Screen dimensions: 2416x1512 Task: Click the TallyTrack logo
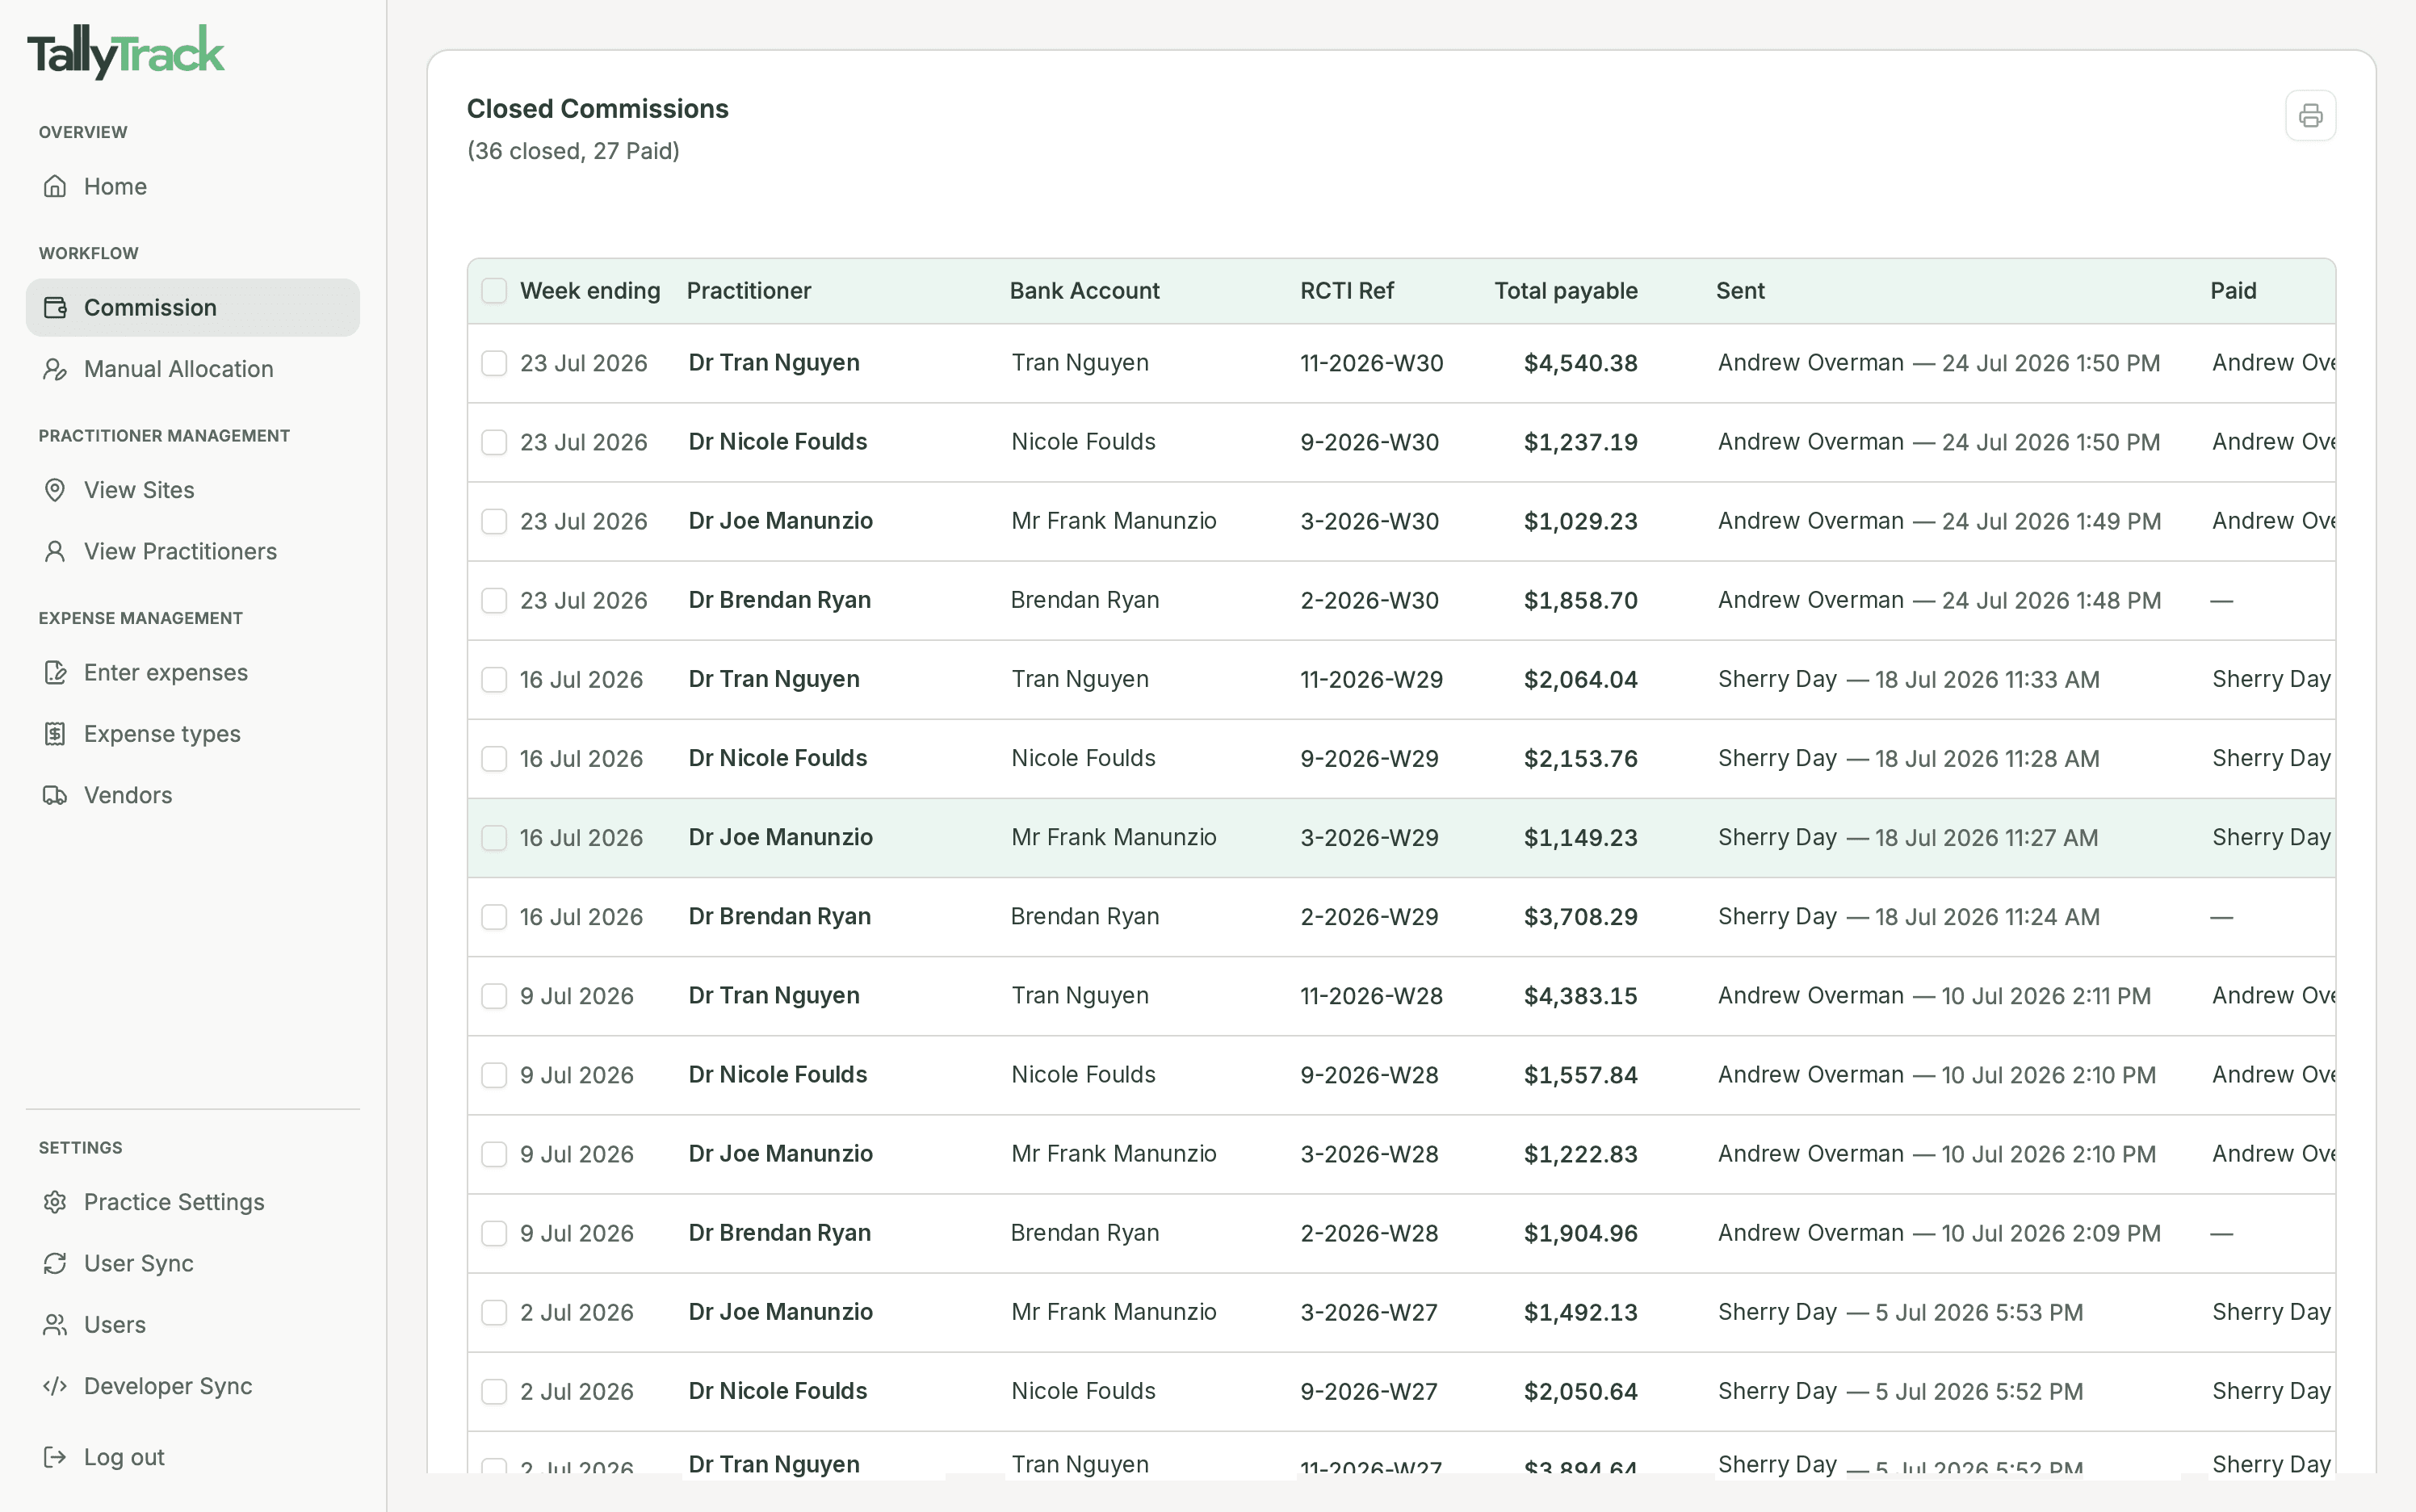(x=126, y=52)
